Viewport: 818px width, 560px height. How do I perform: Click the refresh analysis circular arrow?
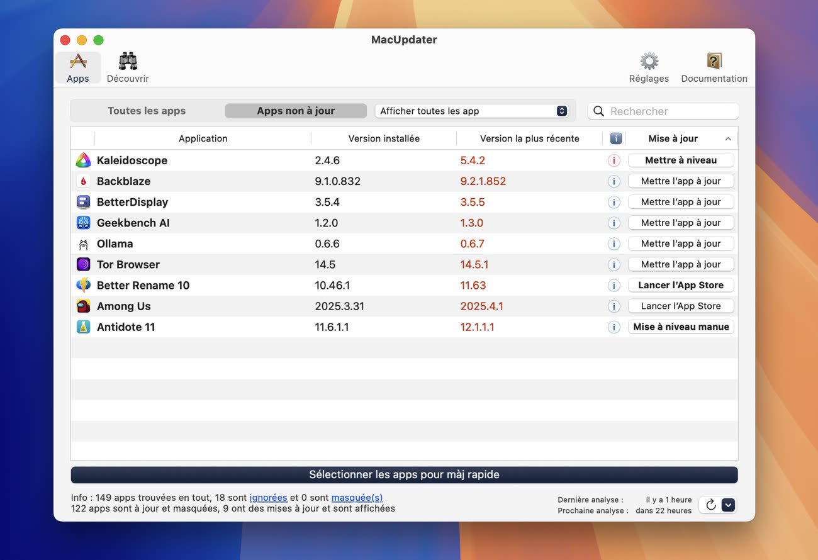[710, 505]
